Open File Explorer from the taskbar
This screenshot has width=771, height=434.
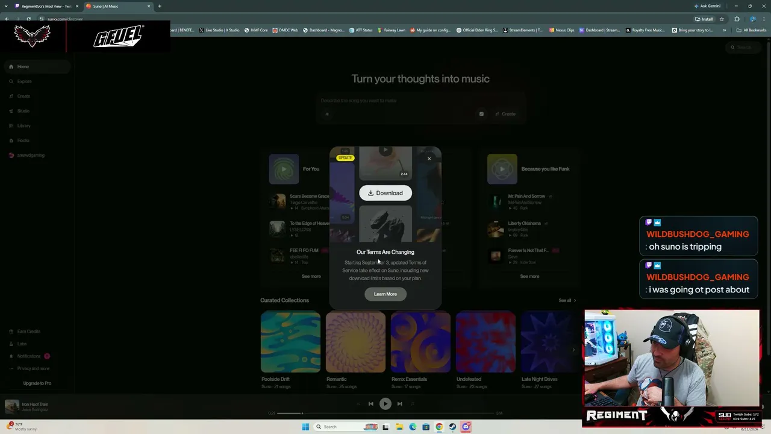(399, 427)
